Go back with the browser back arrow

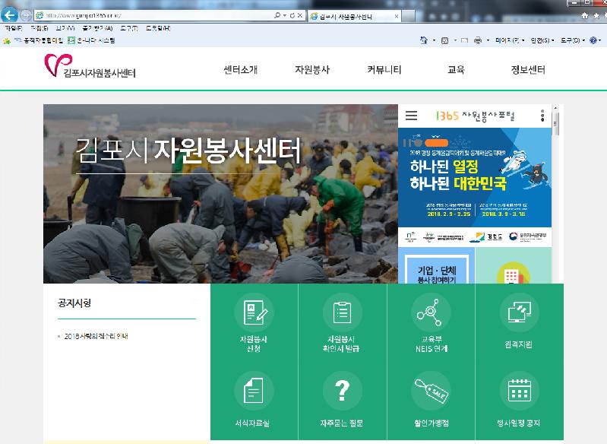[11, 15]
